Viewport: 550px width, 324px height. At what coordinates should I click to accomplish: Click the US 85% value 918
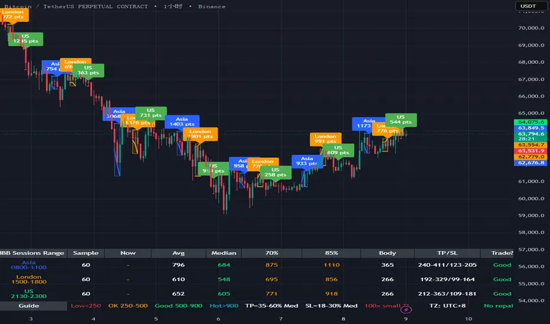pyautogui.click(x=332, y=293)
